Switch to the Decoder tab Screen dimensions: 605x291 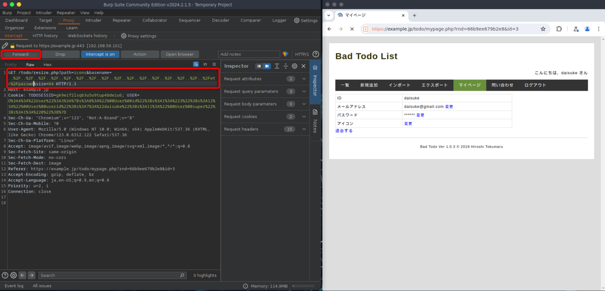pyautogui.click(x=220, y=20)
